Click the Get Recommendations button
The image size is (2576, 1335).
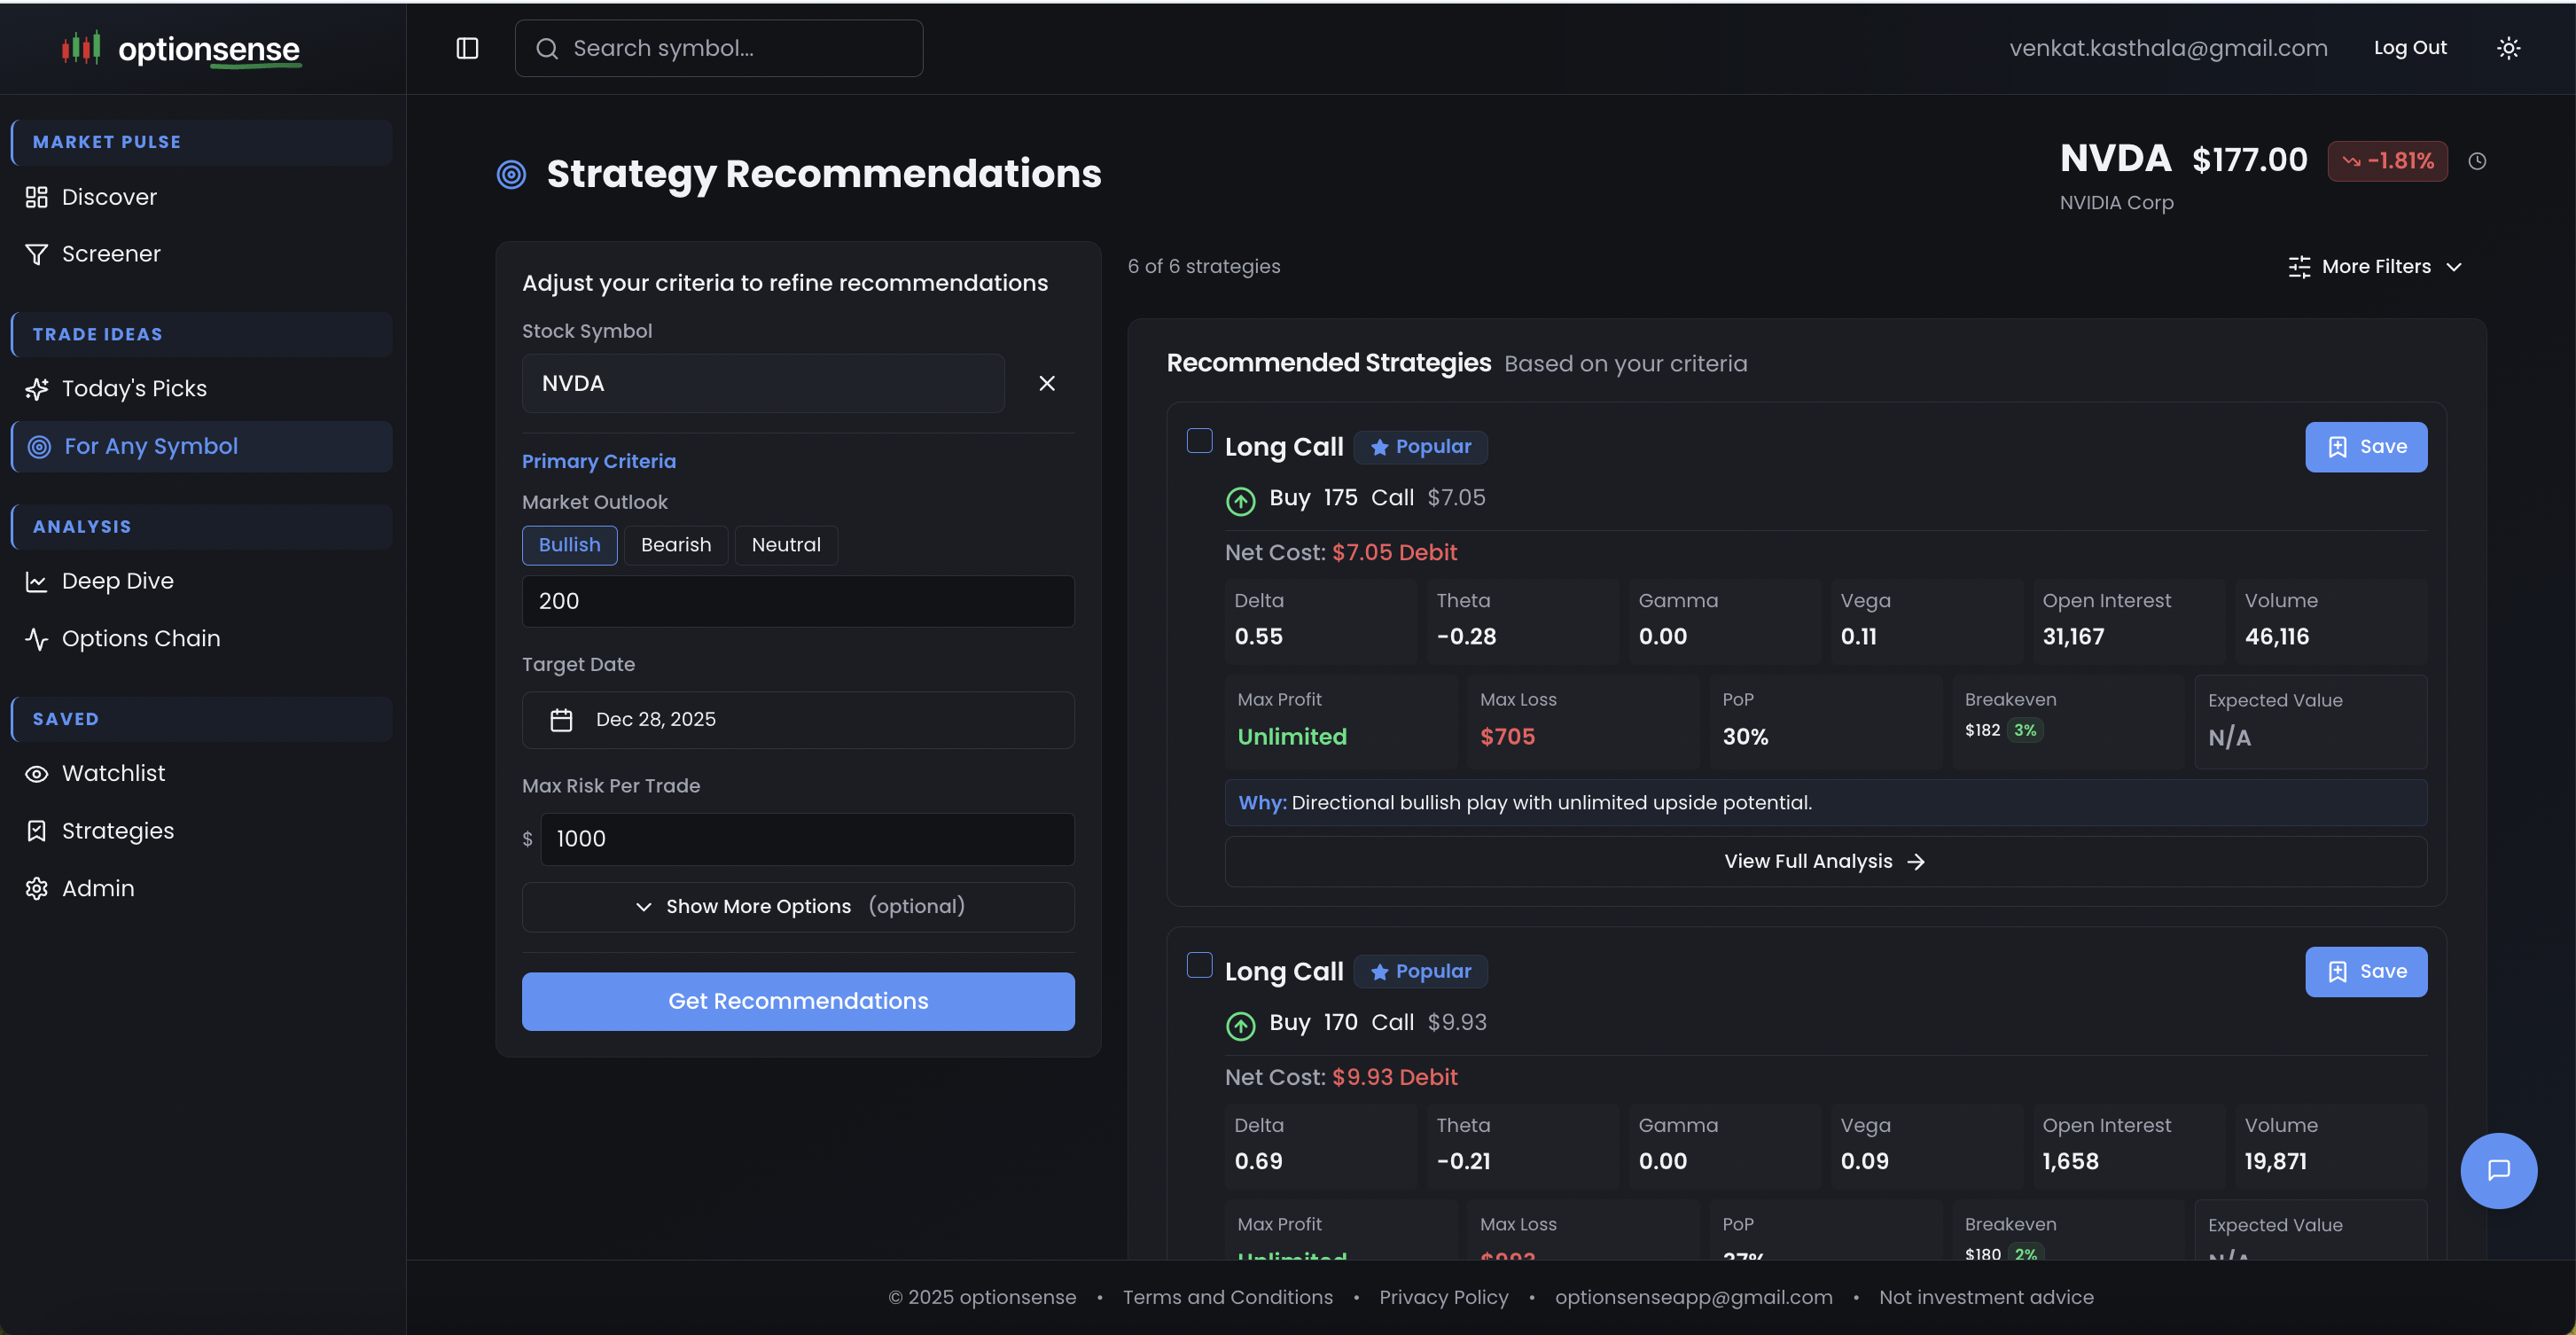[x=798, y=1001]
